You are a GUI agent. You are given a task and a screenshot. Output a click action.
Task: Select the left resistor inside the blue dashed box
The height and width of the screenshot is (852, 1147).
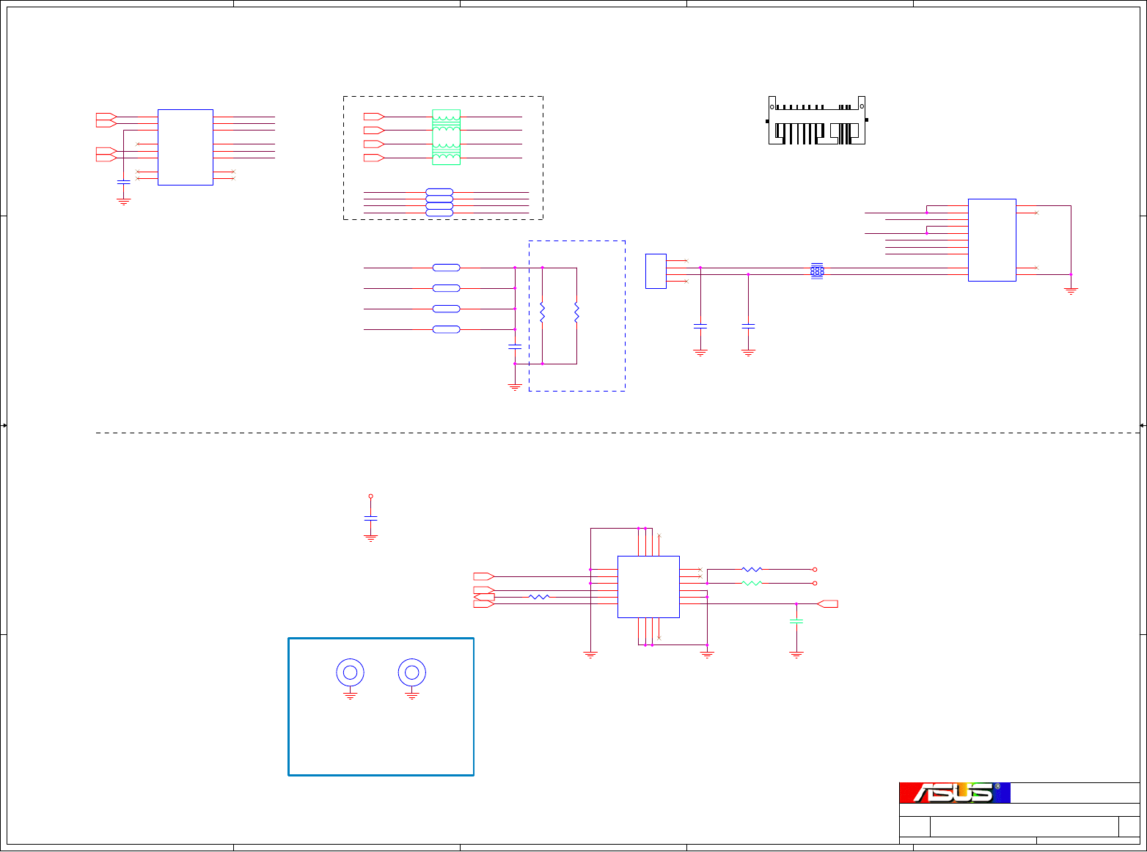point(542,312)
